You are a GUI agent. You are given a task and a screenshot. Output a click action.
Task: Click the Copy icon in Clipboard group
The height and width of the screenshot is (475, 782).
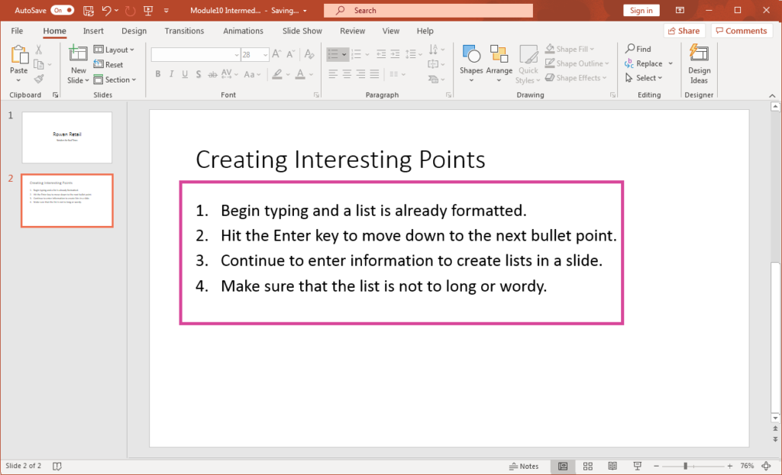click(x=38, y=64)
